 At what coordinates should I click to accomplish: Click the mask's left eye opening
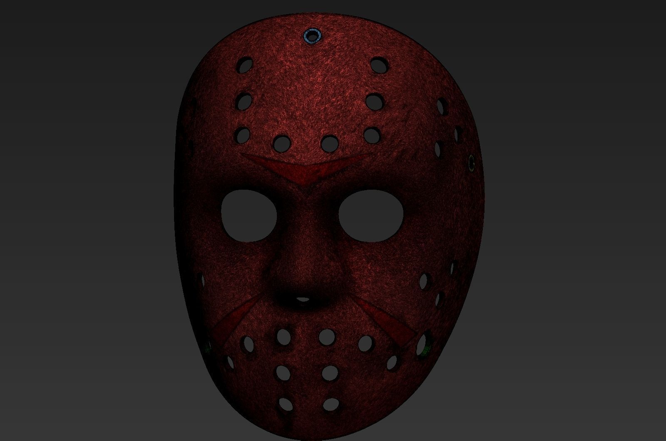coord(249,216)
